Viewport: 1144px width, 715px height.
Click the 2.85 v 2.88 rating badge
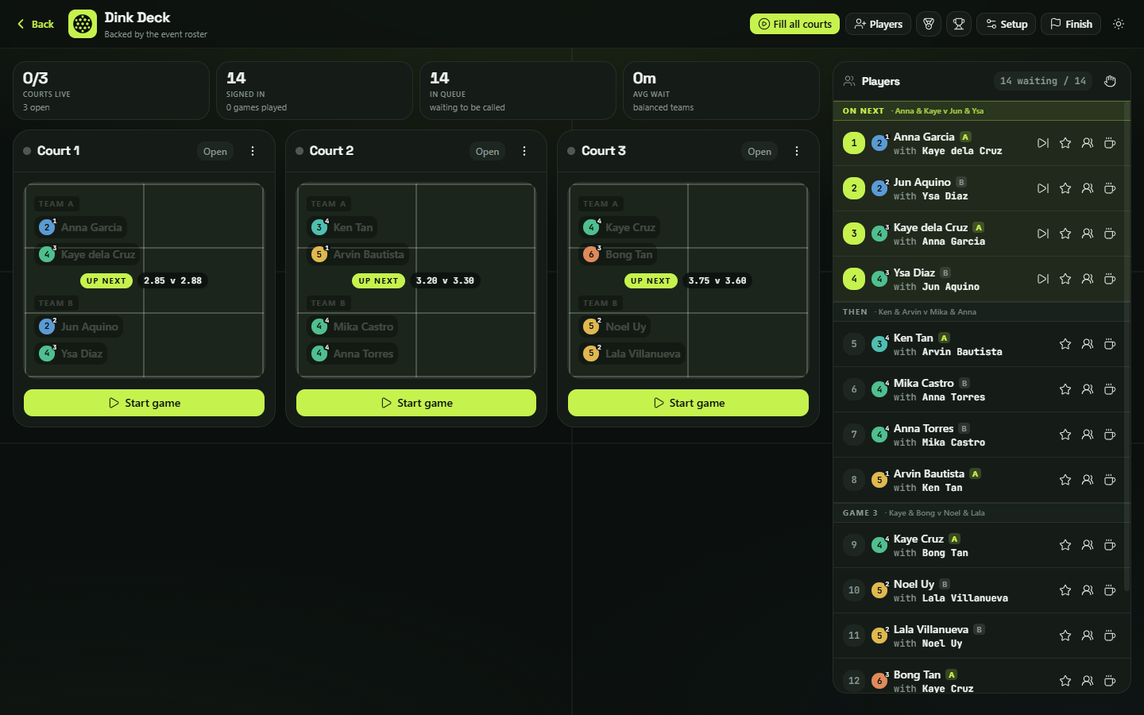(172, 280)
